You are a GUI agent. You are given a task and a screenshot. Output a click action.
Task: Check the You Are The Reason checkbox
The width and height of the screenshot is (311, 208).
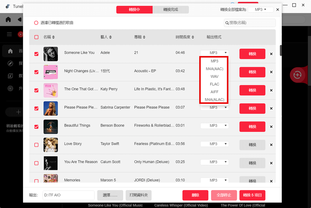[36, 163]
